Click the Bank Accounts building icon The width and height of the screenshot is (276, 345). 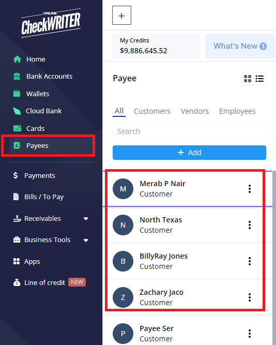point(17,77)
